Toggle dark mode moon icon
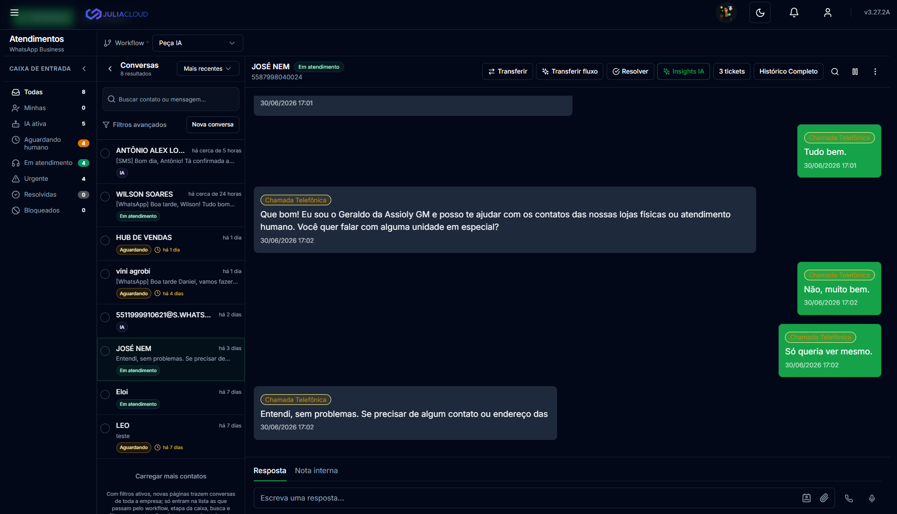The width and height of the screenshot is (897, 514). click(x=760, y=13)
